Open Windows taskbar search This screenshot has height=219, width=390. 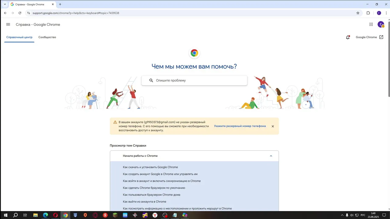(15, 215)
